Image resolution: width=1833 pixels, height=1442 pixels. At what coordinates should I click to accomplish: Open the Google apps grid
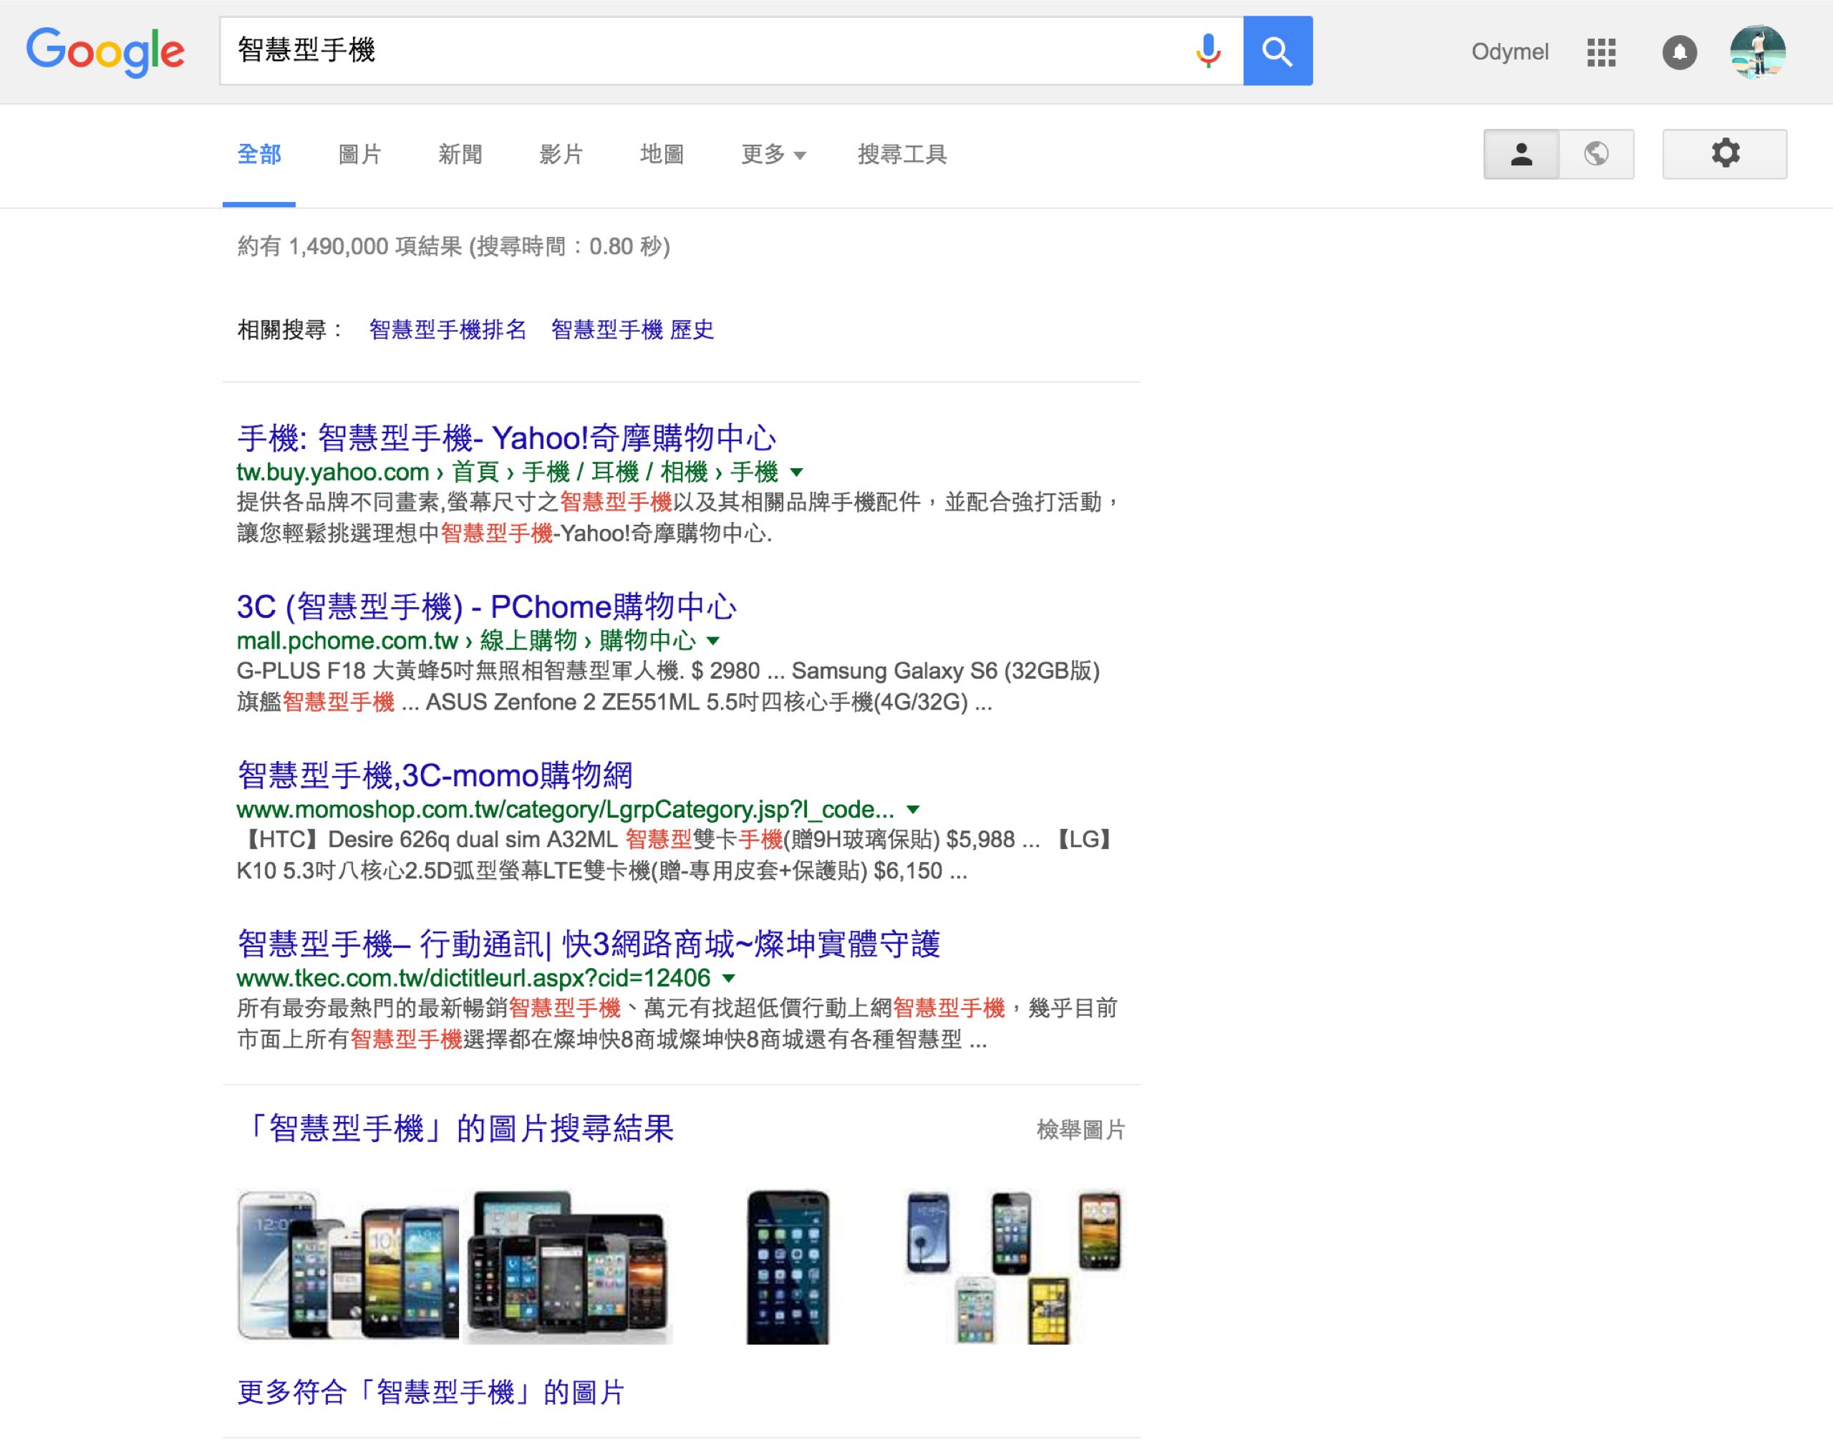click(x=1601, y=52)
